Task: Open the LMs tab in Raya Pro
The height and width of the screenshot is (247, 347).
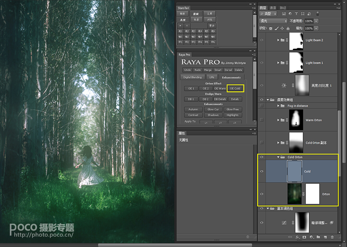Action: click(212, 77)
